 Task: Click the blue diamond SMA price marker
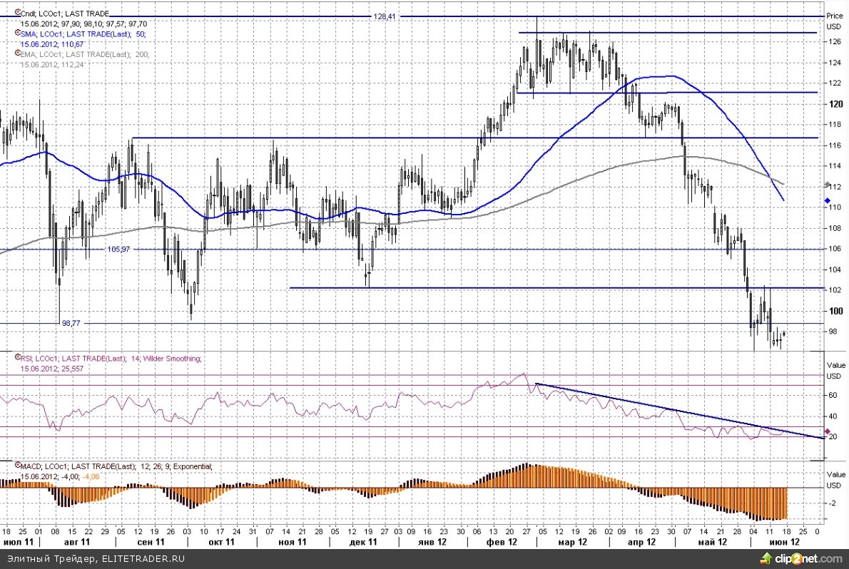pyautogui.click(x=827, y=201)
